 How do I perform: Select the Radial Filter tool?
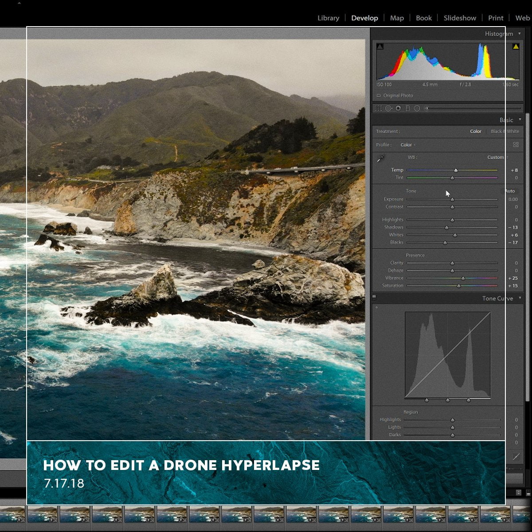point(416,108)
